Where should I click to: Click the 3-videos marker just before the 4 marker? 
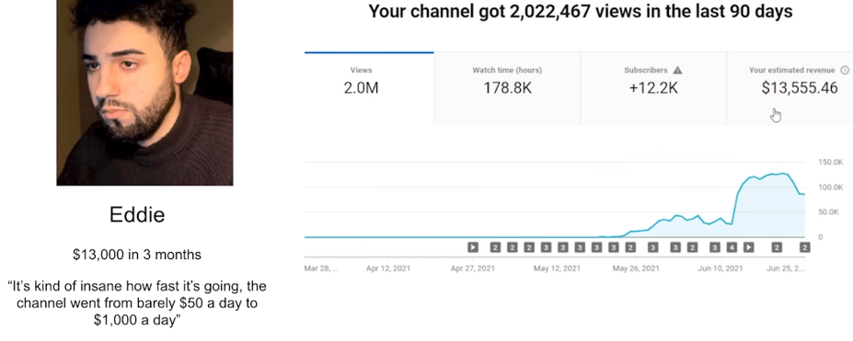point(715,247)
